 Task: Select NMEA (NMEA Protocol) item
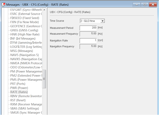tap(26, 64)
